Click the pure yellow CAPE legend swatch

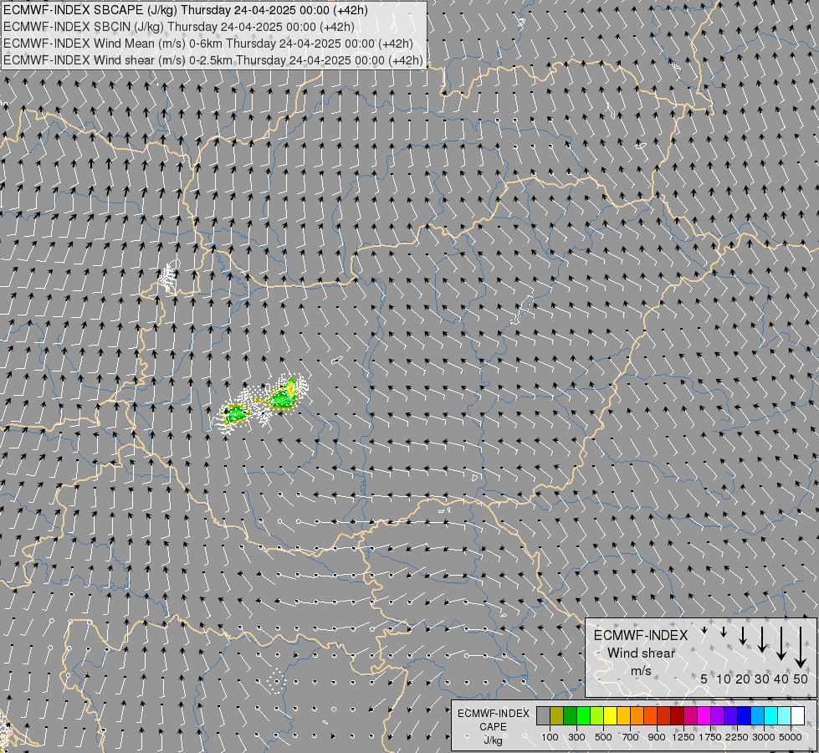click(x=610, y=715)
